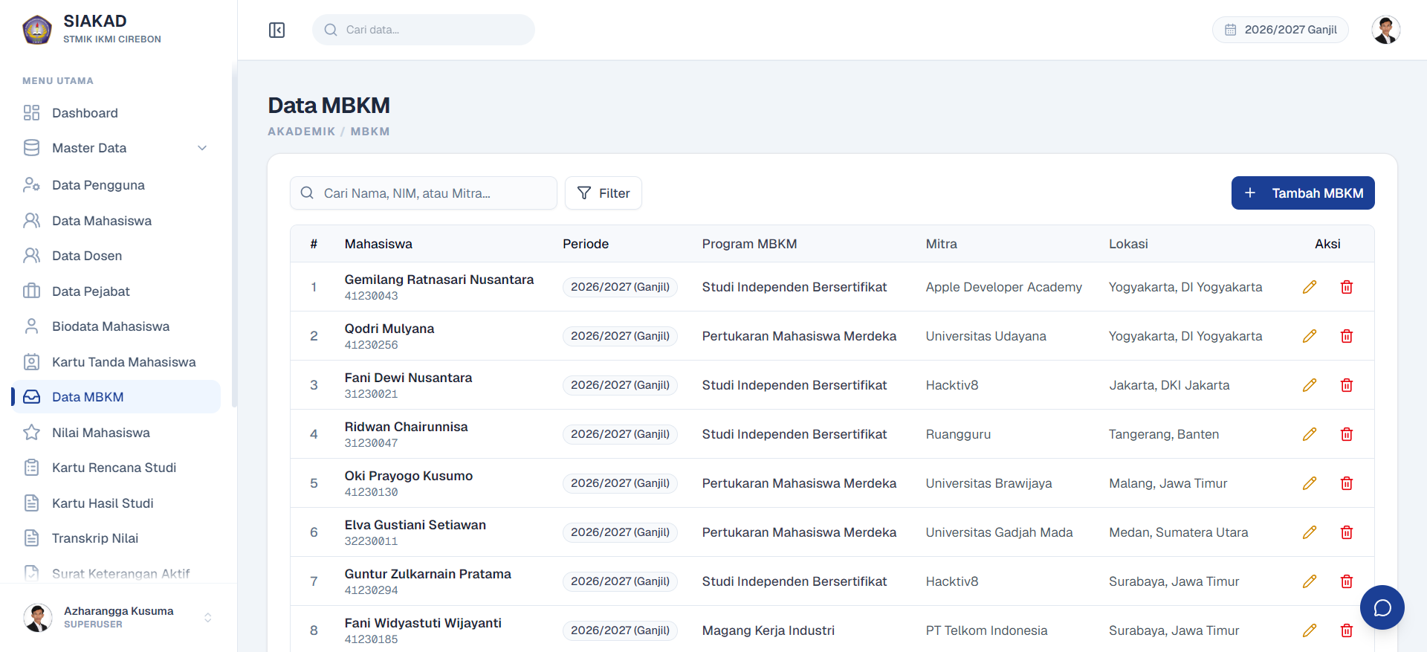Select the Universitas Udayana cell

(986, 336)
